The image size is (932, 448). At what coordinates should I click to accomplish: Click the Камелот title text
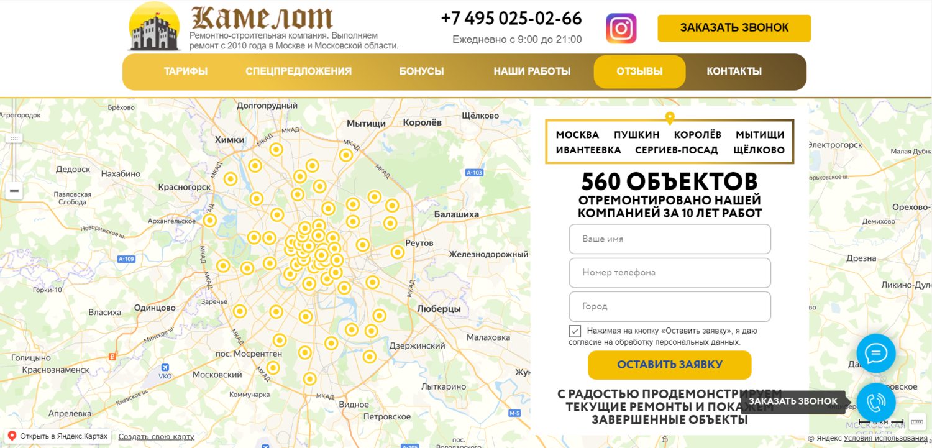click(x=262, y=18)
